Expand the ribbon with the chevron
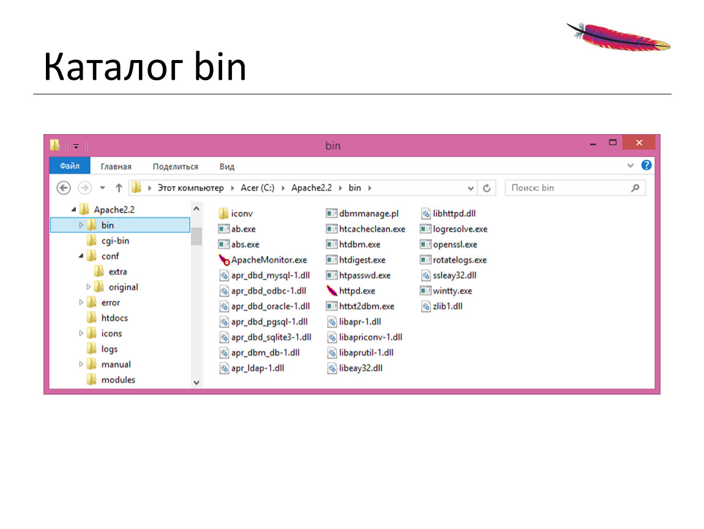 (631, 166)
